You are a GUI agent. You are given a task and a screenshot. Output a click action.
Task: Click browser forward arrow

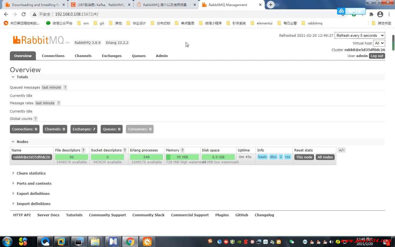coord(15,14)
